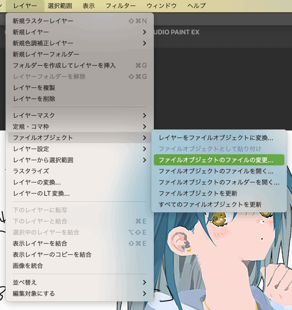292x310 pixels.
Task: Choose 表示レイヤーのコピーを結合
Action: coord(80,254)
